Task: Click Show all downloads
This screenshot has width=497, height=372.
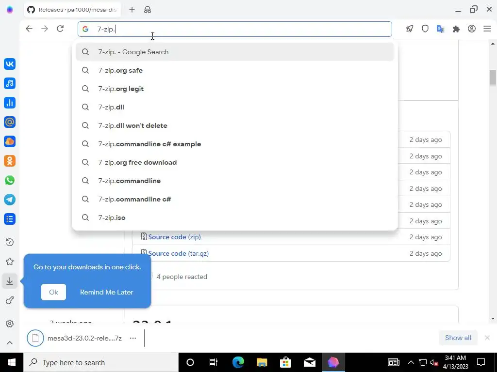Action: 458,338
